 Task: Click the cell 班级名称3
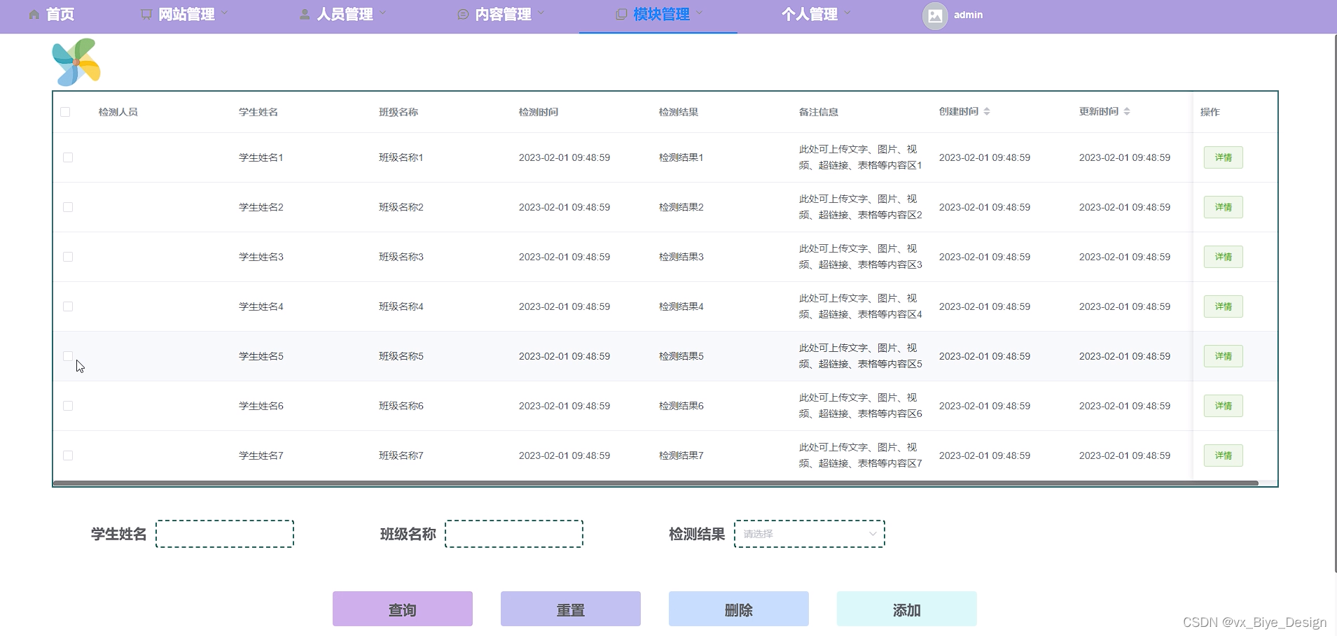pos(401,257)
